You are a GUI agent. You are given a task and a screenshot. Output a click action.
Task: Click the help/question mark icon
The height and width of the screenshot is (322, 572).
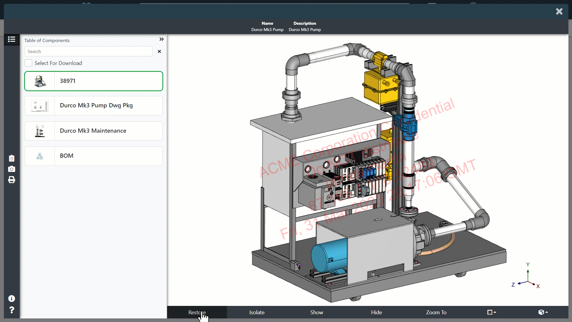click(11, 310)
